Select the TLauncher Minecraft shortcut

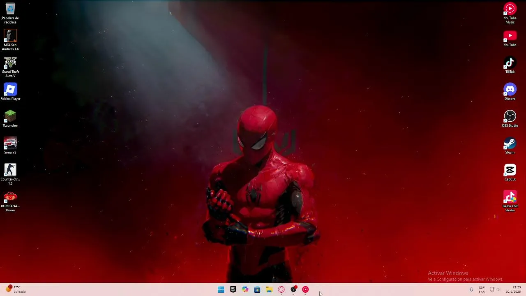coord(10,119)
